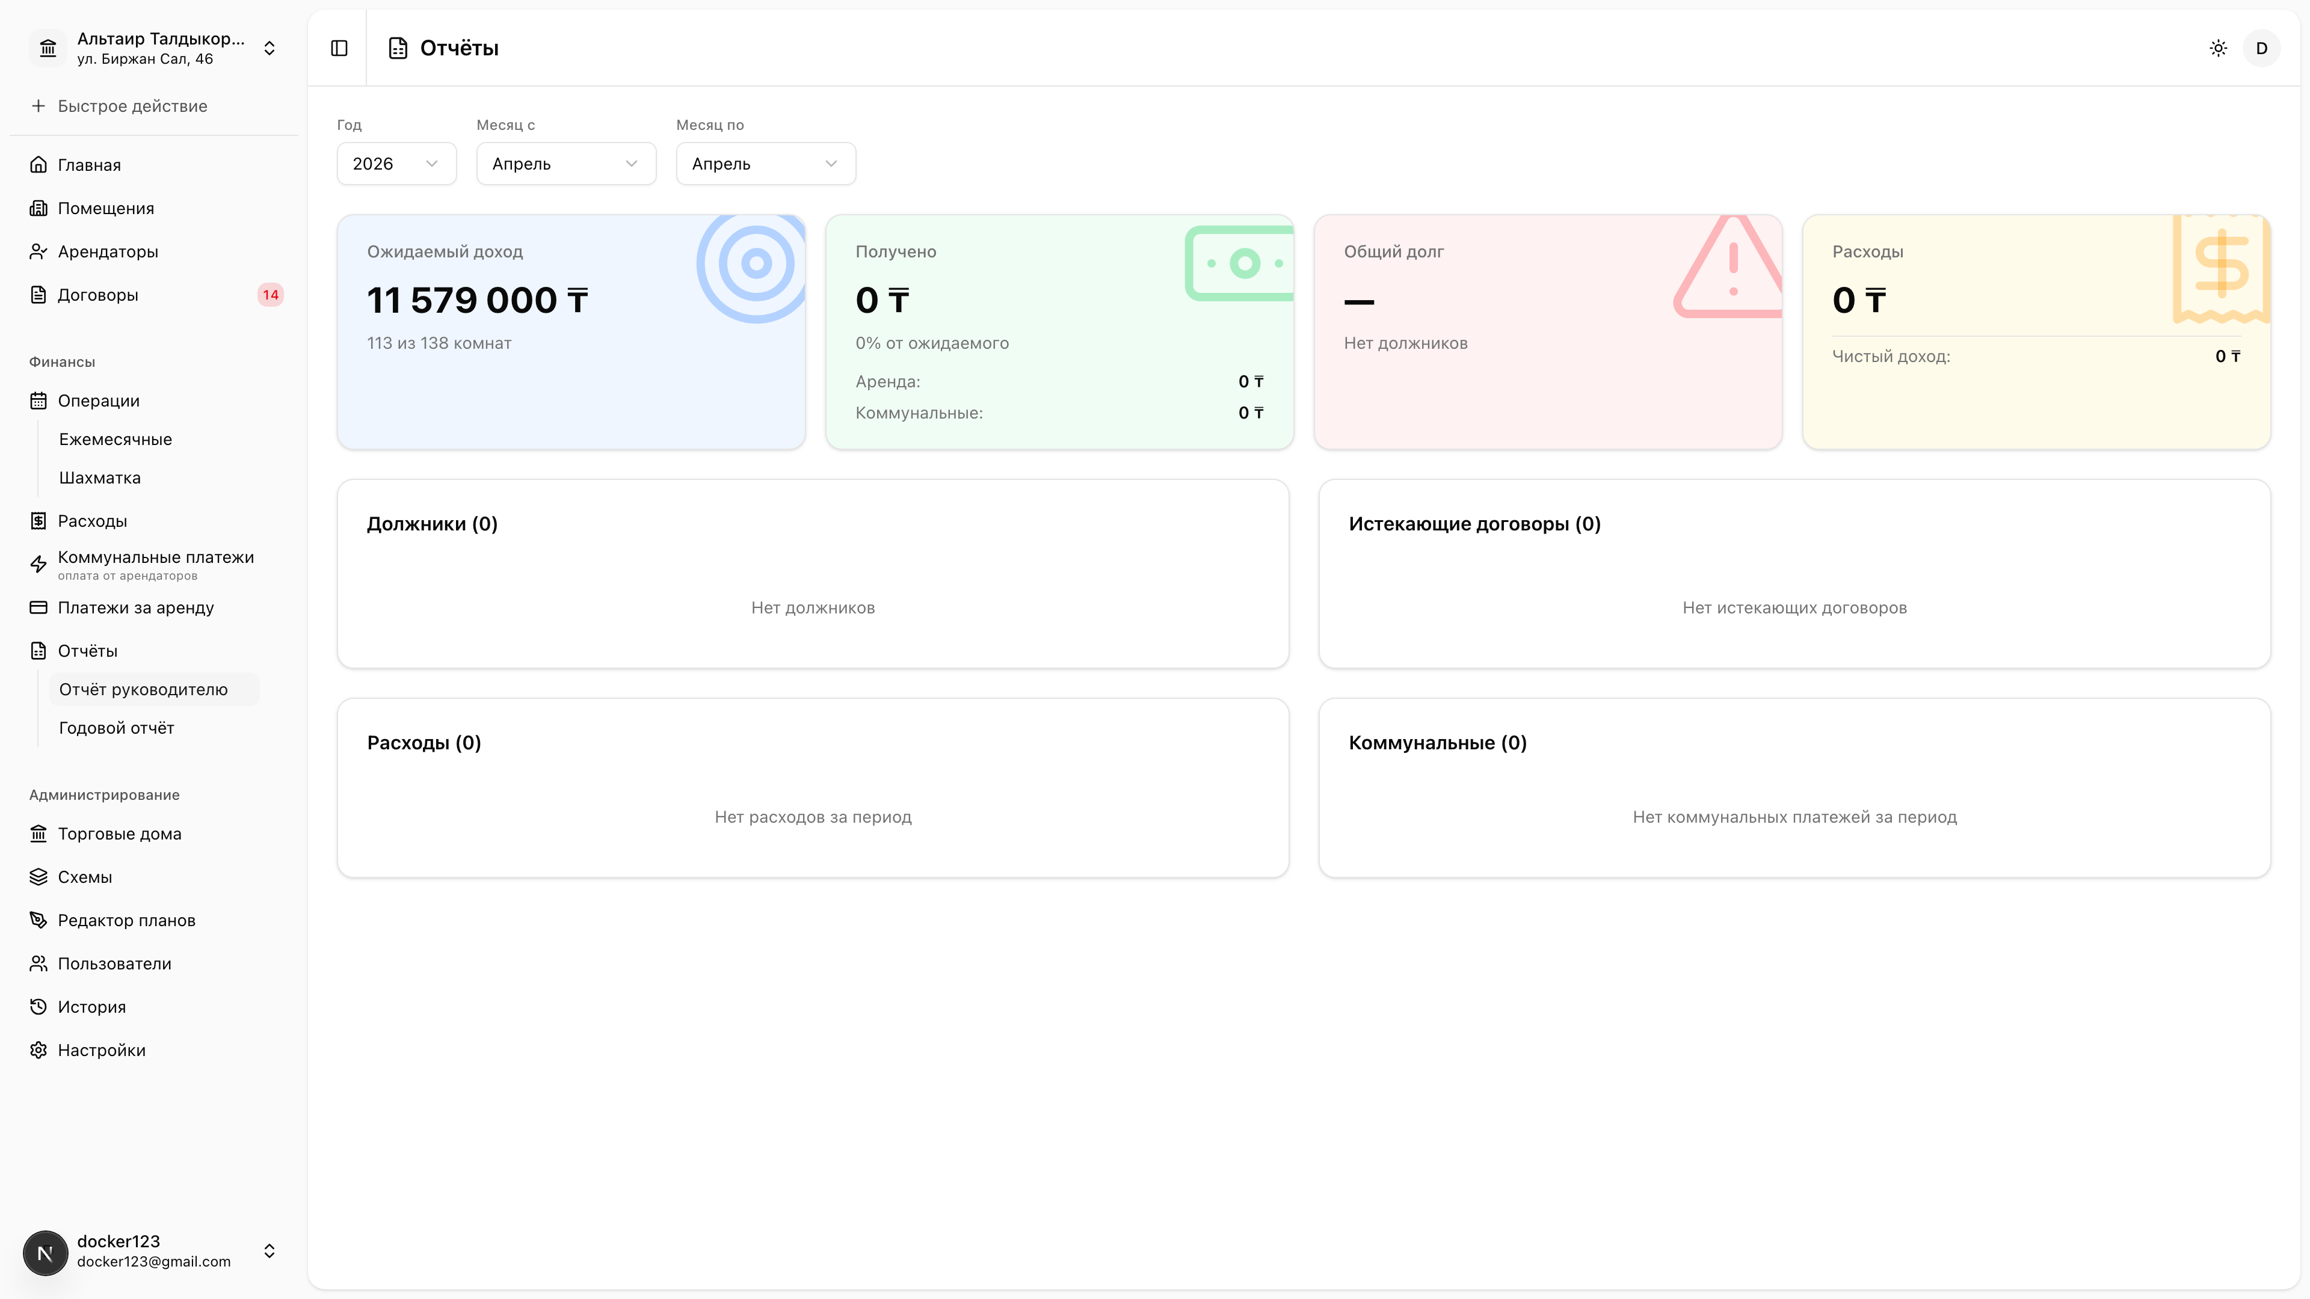Click the 11 579 000 ₸ amount

click(x=478, y=300)
